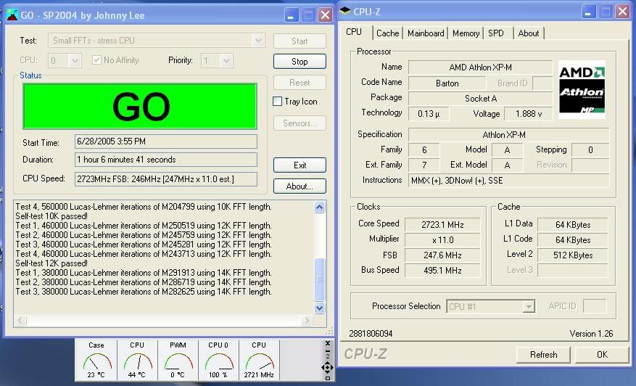Click the Core Speed value 2723.1 MHz
The image size is (636, 386).
tap(442, 225)
